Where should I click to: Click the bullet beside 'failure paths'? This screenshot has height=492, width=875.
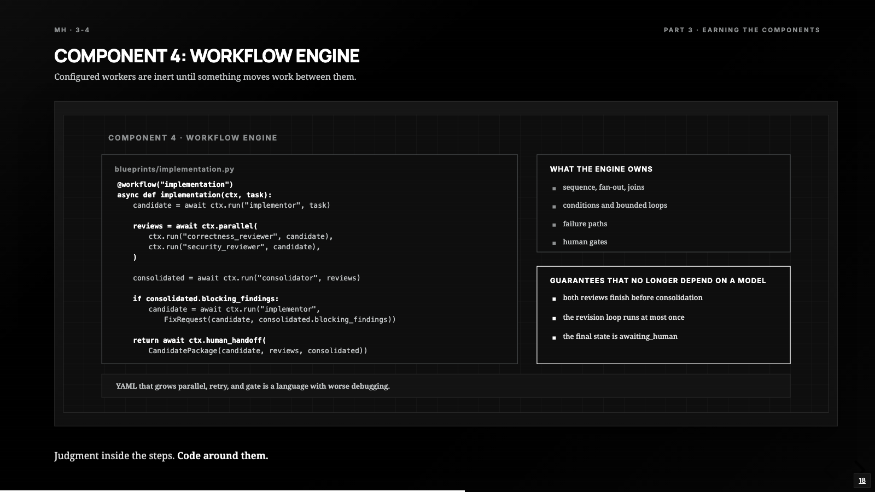[x=554, y=225]
